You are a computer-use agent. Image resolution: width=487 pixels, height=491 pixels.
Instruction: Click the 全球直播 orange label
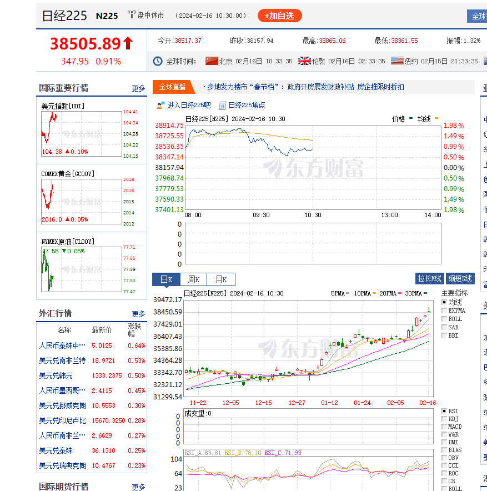coord(173,87)
